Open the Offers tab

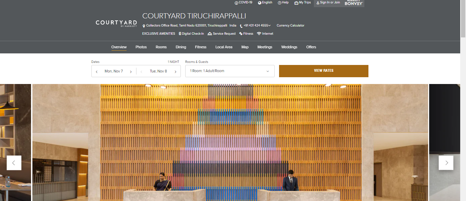[x=311, y=47]
